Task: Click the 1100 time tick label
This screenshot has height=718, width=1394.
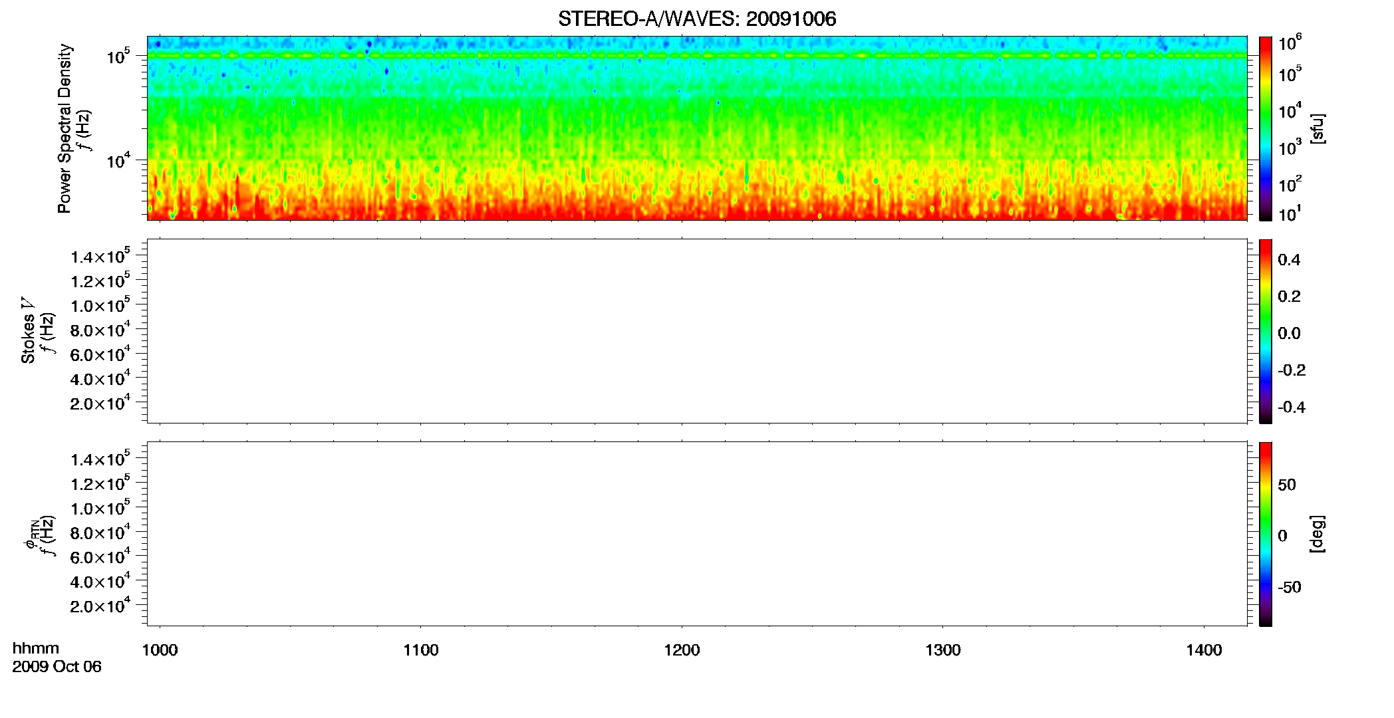Action: click(x=421, y=650)
